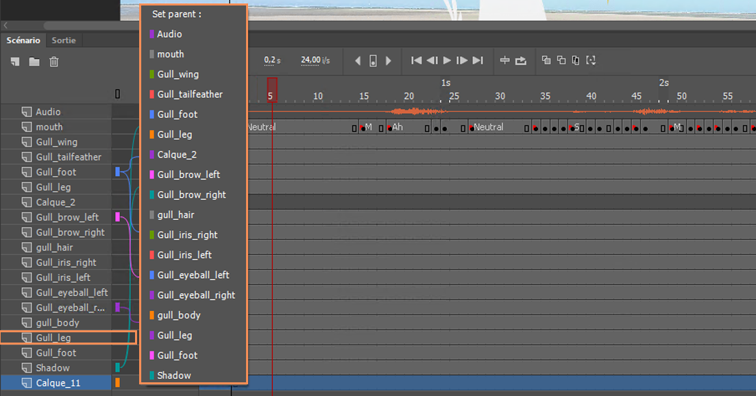
Task: Select the Gull_wing layer row
Action: pos(56,142)
